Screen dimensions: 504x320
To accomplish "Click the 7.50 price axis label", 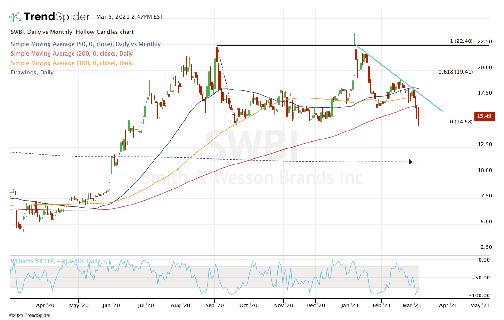I will point(486,196).
